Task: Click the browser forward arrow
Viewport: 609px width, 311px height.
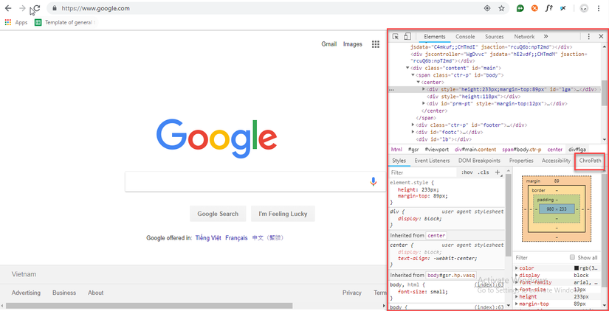Action: pos(22,8)
